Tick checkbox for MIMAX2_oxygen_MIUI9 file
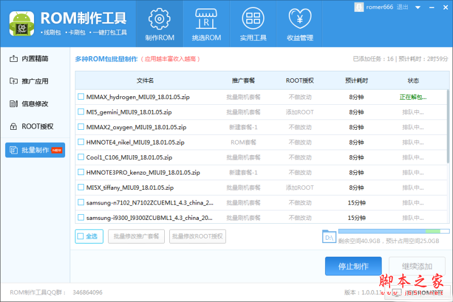This screenshot has height=302, width=453. (x=81, y=127)
